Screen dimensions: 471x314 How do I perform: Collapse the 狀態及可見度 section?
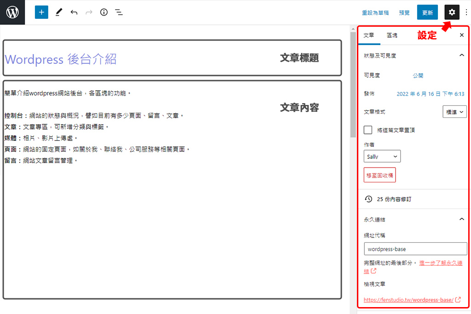click(414, 56)
